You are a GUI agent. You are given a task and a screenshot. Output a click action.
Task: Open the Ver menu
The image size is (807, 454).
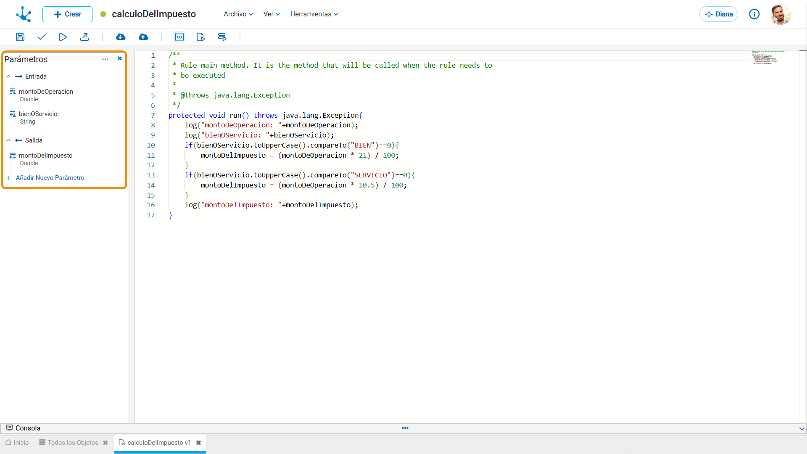point(272,14)
